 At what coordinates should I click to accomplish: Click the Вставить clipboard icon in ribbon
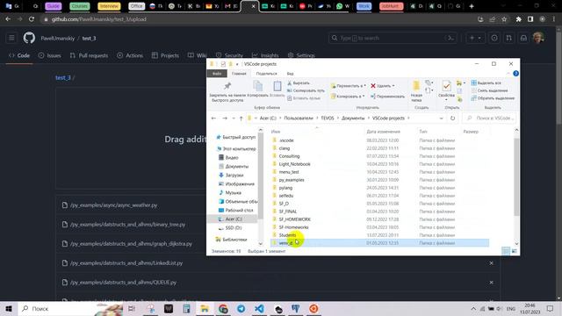click(277, 86)
